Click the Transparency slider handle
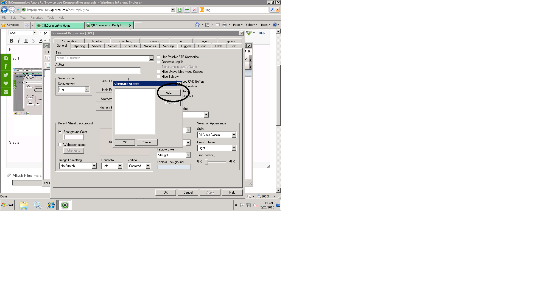Viewport: 559px width, 307px height. click(x=206, y=162)
